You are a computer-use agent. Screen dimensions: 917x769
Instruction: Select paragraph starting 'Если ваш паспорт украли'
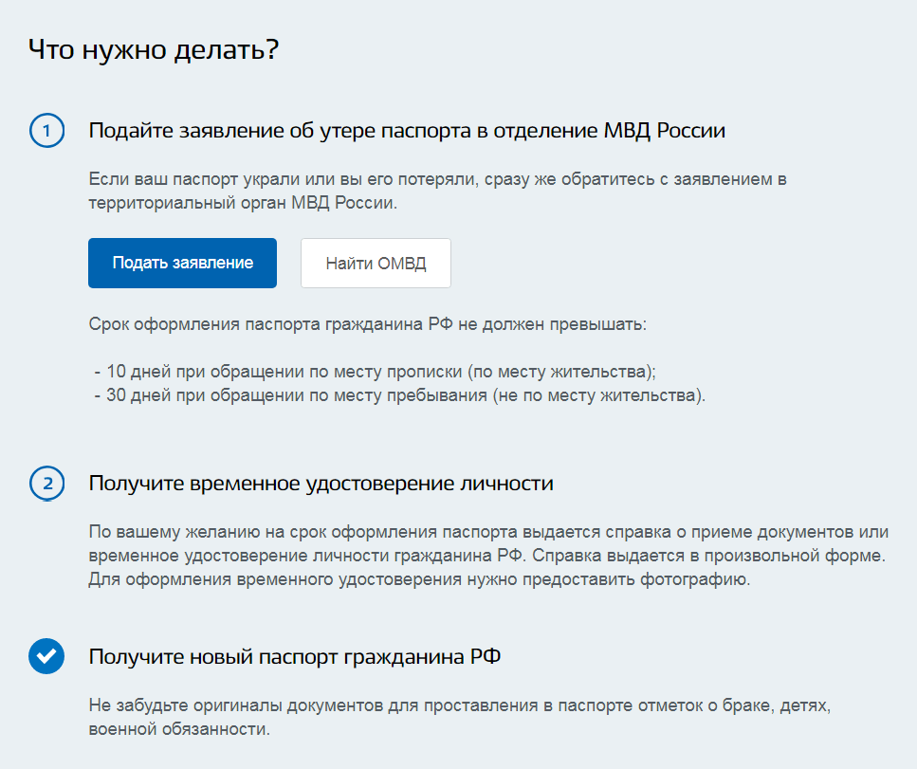pyautogui.click(x=437, y=191)
